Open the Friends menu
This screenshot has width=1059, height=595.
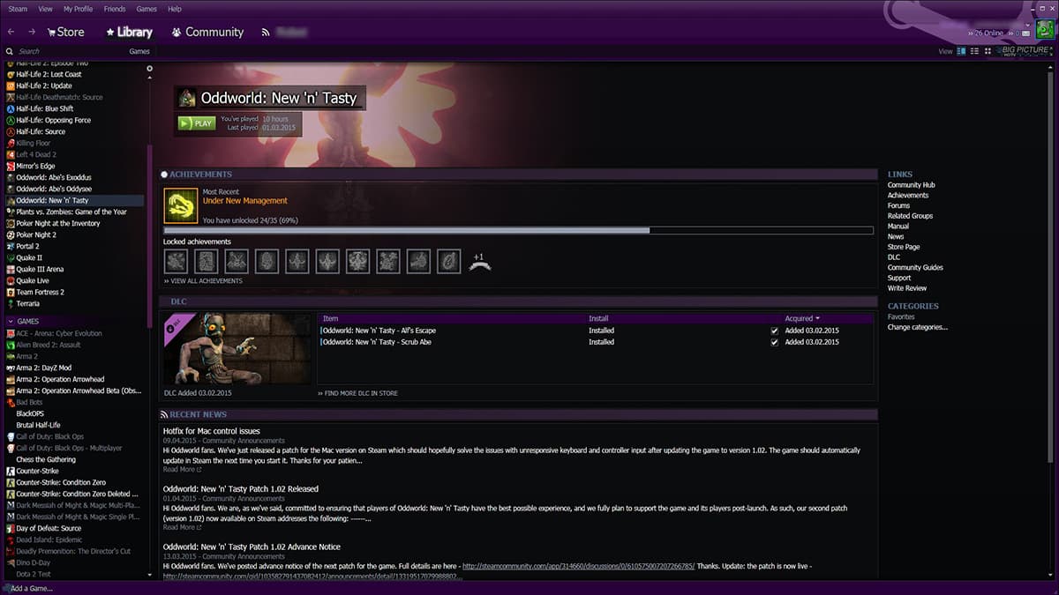click(x=114, y=9)
